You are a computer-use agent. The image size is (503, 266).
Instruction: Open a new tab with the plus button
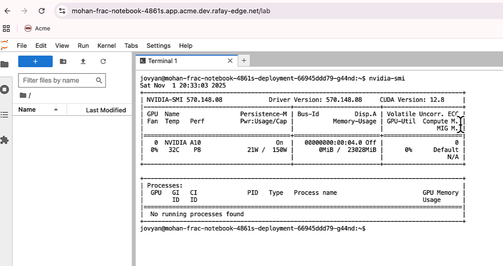click(243, 61)
